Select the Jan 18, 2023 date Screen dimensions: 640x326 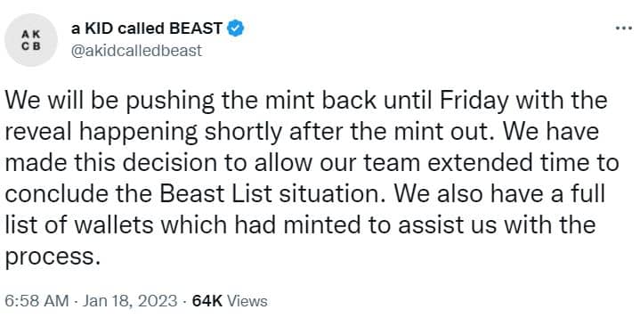coord(130,301)
